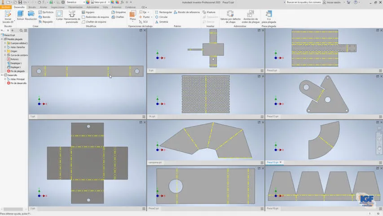Collapse the Desarrollo tree node
This screenshot has height=216, width=383.
click(2, 75)
